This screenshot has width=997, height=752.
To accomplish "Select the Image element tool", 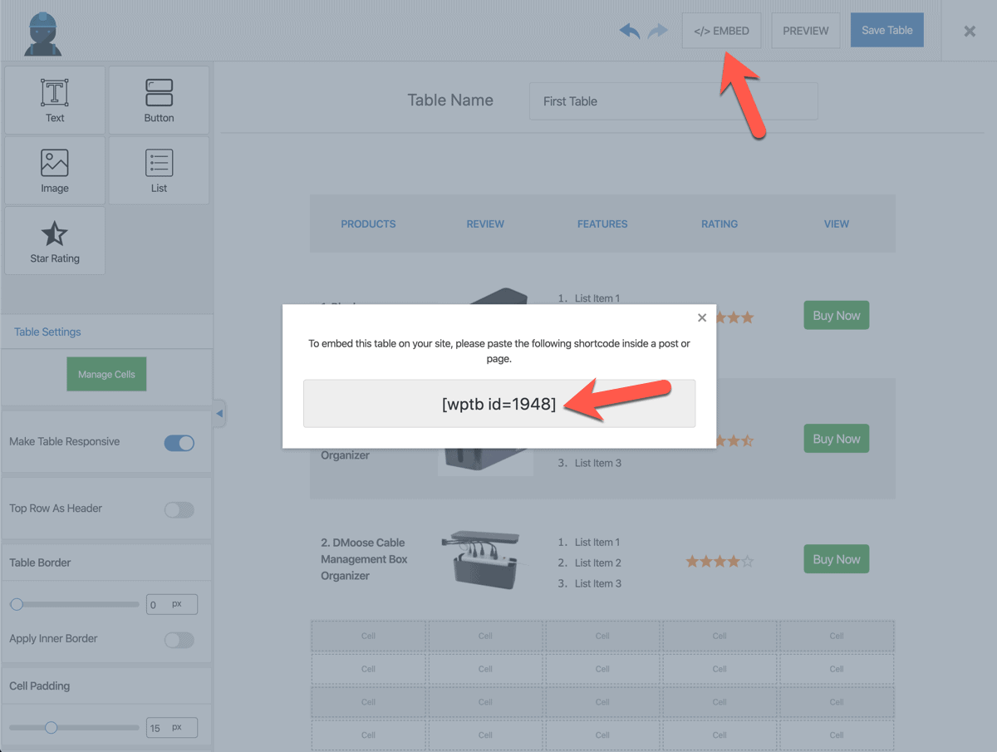I will pos(54,170).
